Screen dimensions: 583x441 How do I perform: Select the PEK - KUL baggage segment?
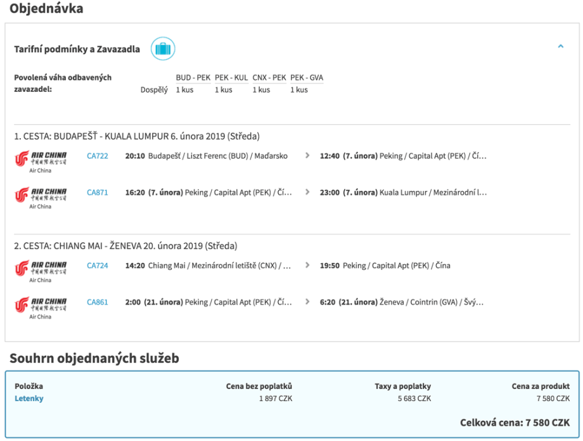231,78
